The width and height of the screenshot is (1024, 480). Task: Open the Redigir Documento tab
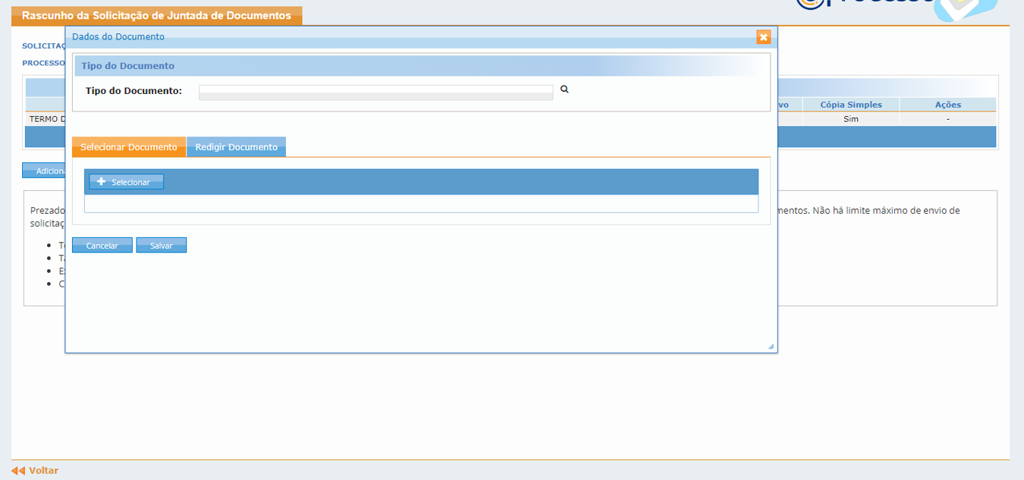coord(237,147)
